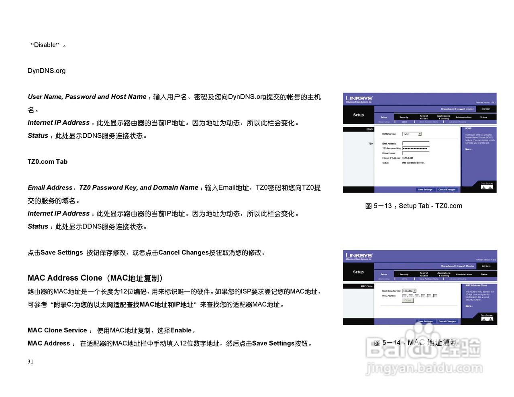Open the Advanced Routing sub-tab
This screenshot has height=397, width=514.
[x=457, y=122]
